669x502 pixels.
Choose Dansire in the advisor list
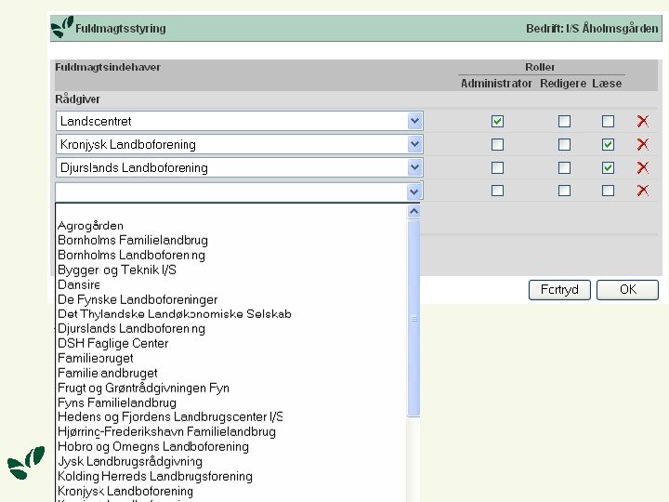click(x=79, y=284)
